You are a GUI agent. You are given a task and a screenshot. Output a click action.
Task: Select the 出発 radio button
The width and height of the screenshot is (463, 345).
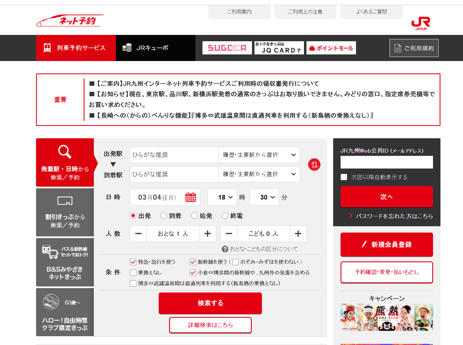click(x=133, y=216)
